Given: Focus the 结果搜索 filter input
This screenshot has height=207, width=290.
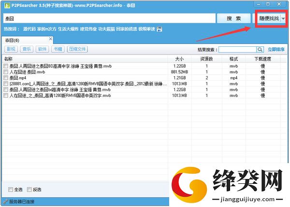Looking at the screenshot, I should [238, 50].
